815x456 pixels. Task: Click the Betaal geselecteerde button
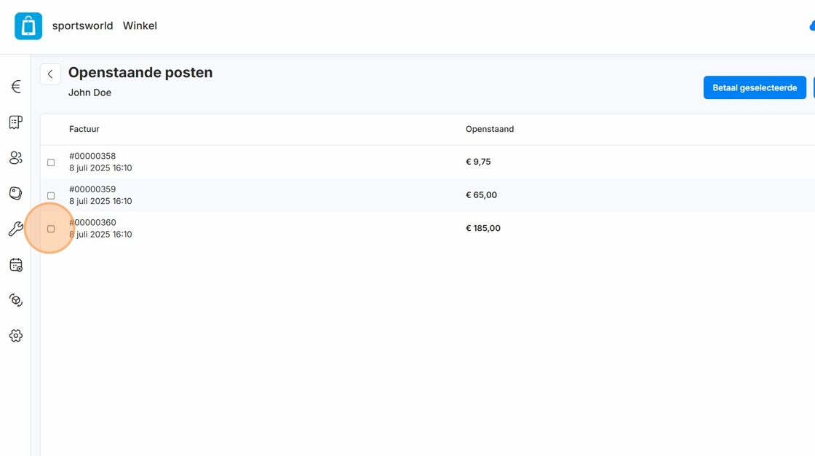[755, 87]
